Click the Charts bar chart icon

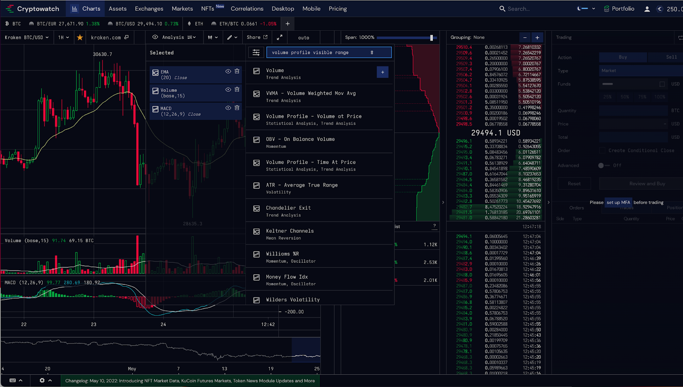pyautogui.click(x=75, y=9)
